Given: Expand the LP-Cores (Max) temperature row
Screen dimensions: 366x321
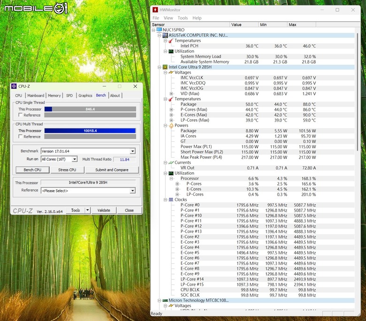Looking at the screenshot, I should tap(171, 120).
